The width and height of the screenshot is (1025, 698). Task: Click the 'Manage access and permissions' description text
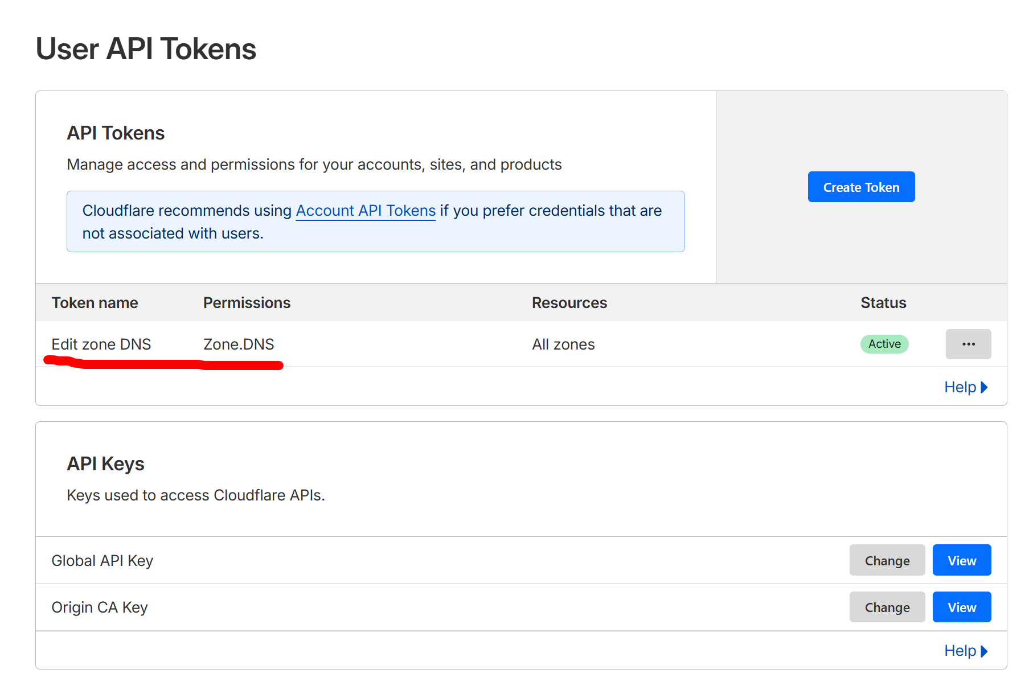(x=314, y=165)
